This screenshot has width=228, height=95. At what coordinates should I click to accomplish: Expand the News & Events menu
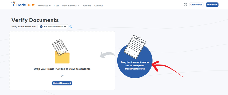pos(71,5)
